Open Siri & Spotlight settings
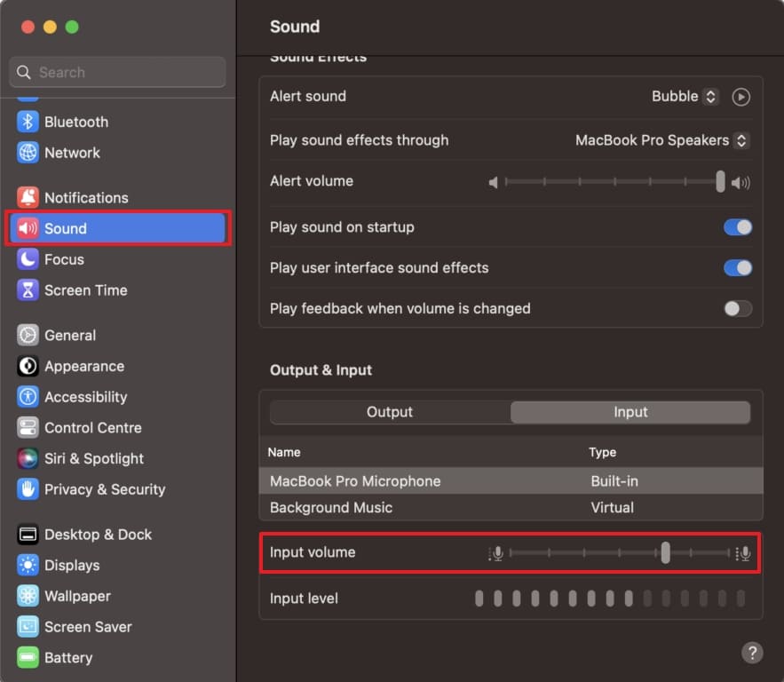 pyautogui.click(x=117, y=458)
